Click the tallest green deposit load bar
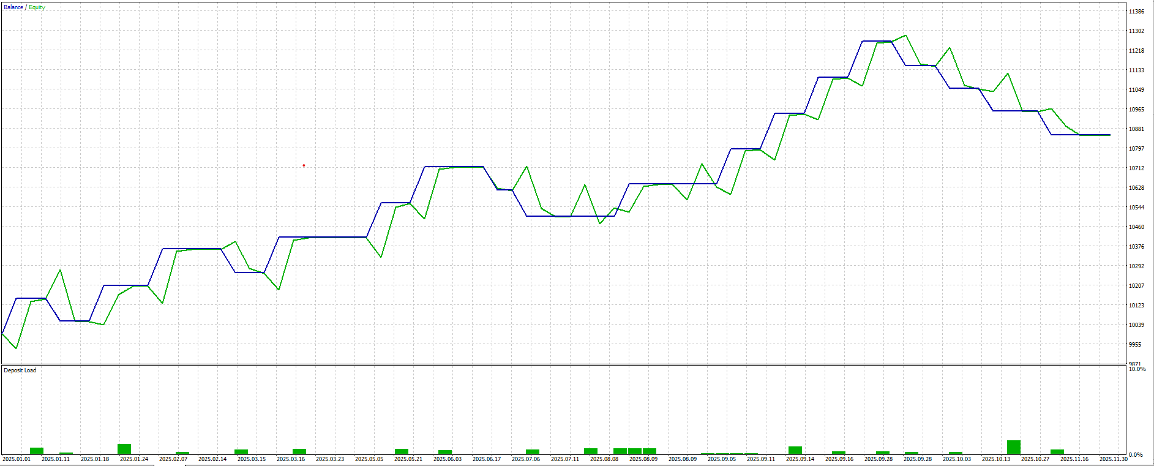This screenshot has width=1154, height=466. 1014,447
